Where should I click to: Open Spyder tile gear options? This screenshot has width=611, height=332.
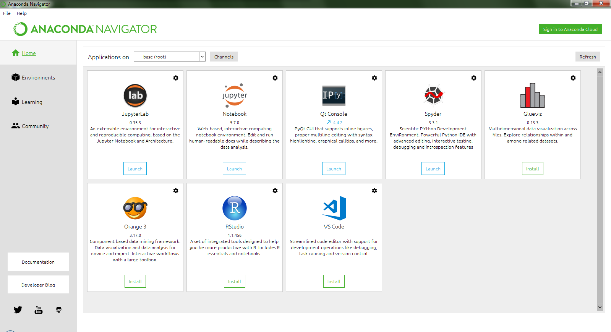pos(474,78)
